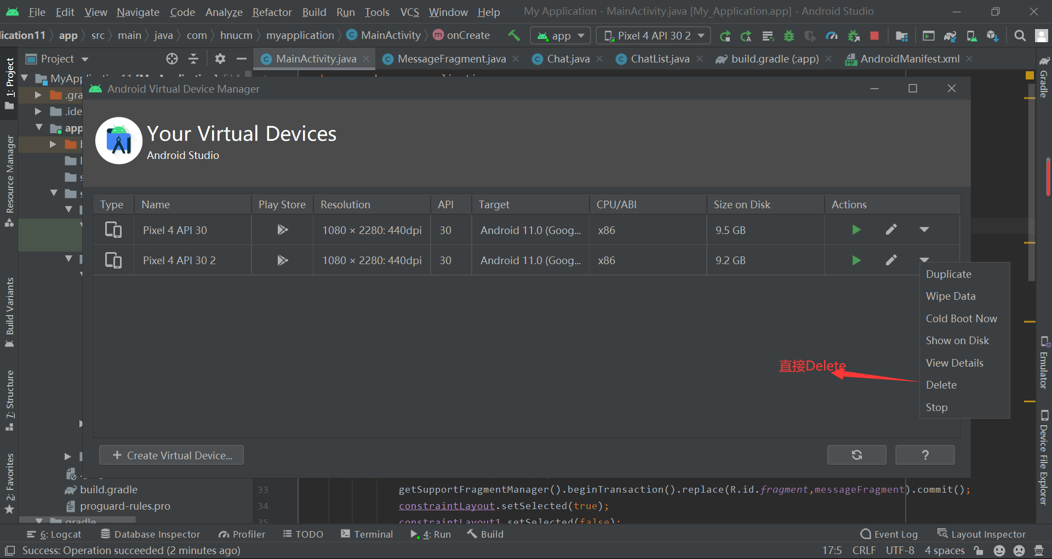Click the Search Everywhere magnifier icon
Screen dimensions: 1052x559
[x=1020, y=36]
